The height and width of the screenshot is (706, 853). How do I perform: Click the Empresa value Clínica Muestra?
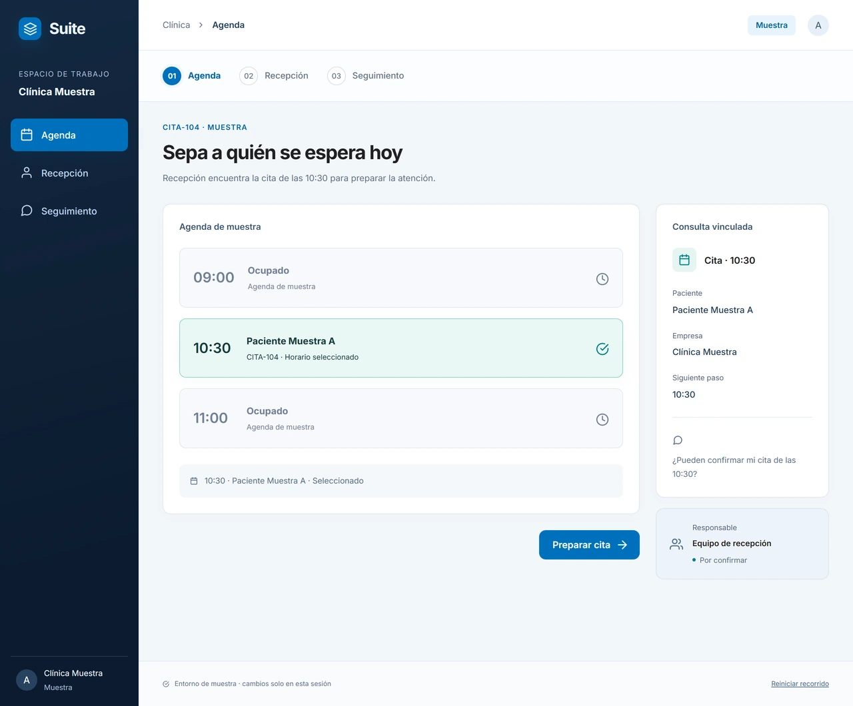click(x=704, y=352)
